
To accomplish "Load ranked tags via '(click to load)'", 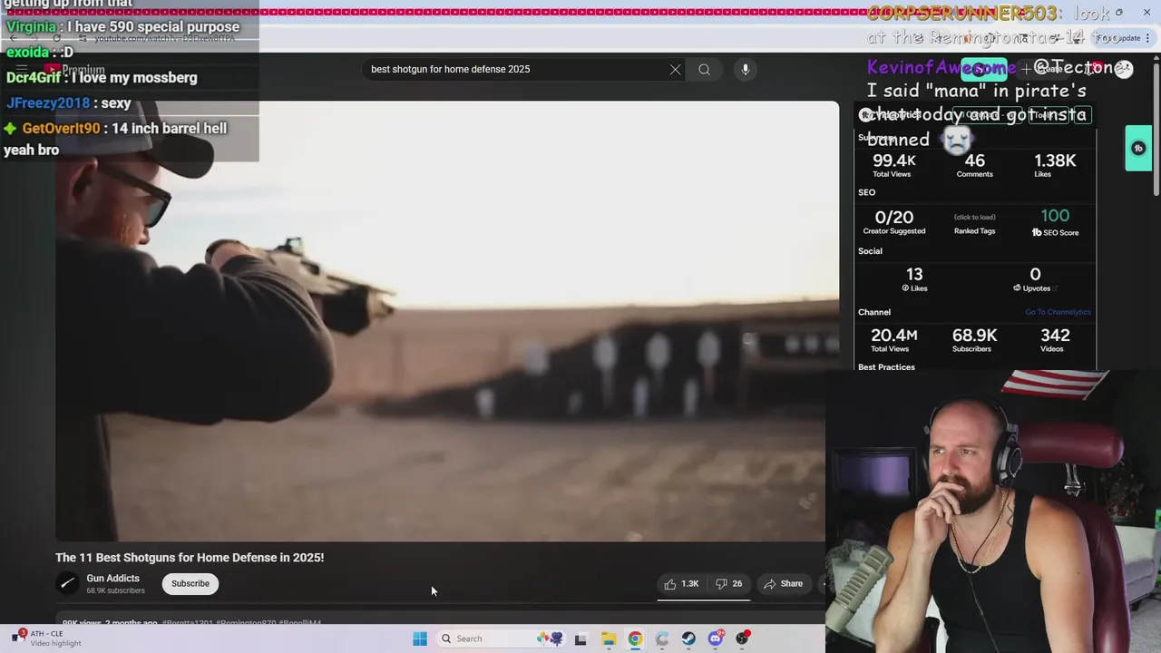I will pos(974,218).
